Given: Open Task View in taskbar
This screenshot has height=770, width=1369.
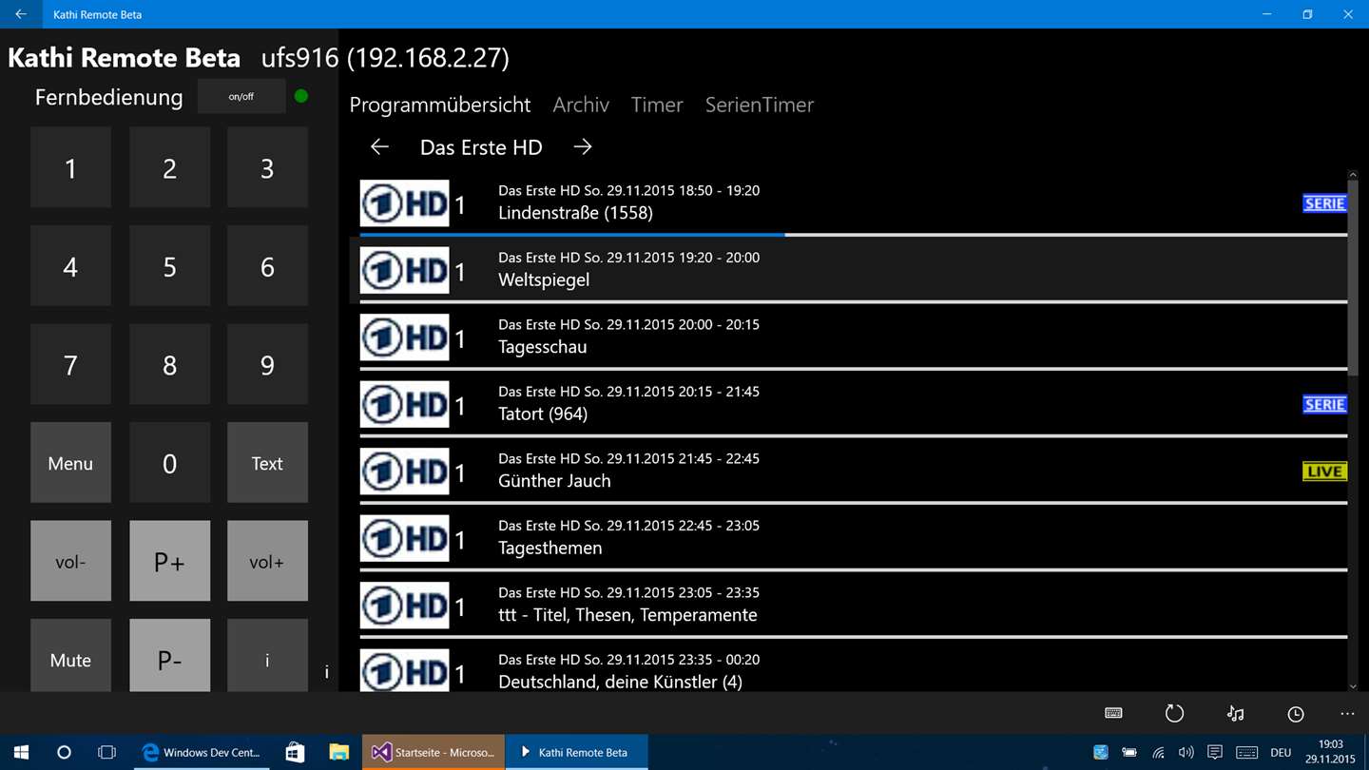Looking at the screenshot, I should click(106, 752).
